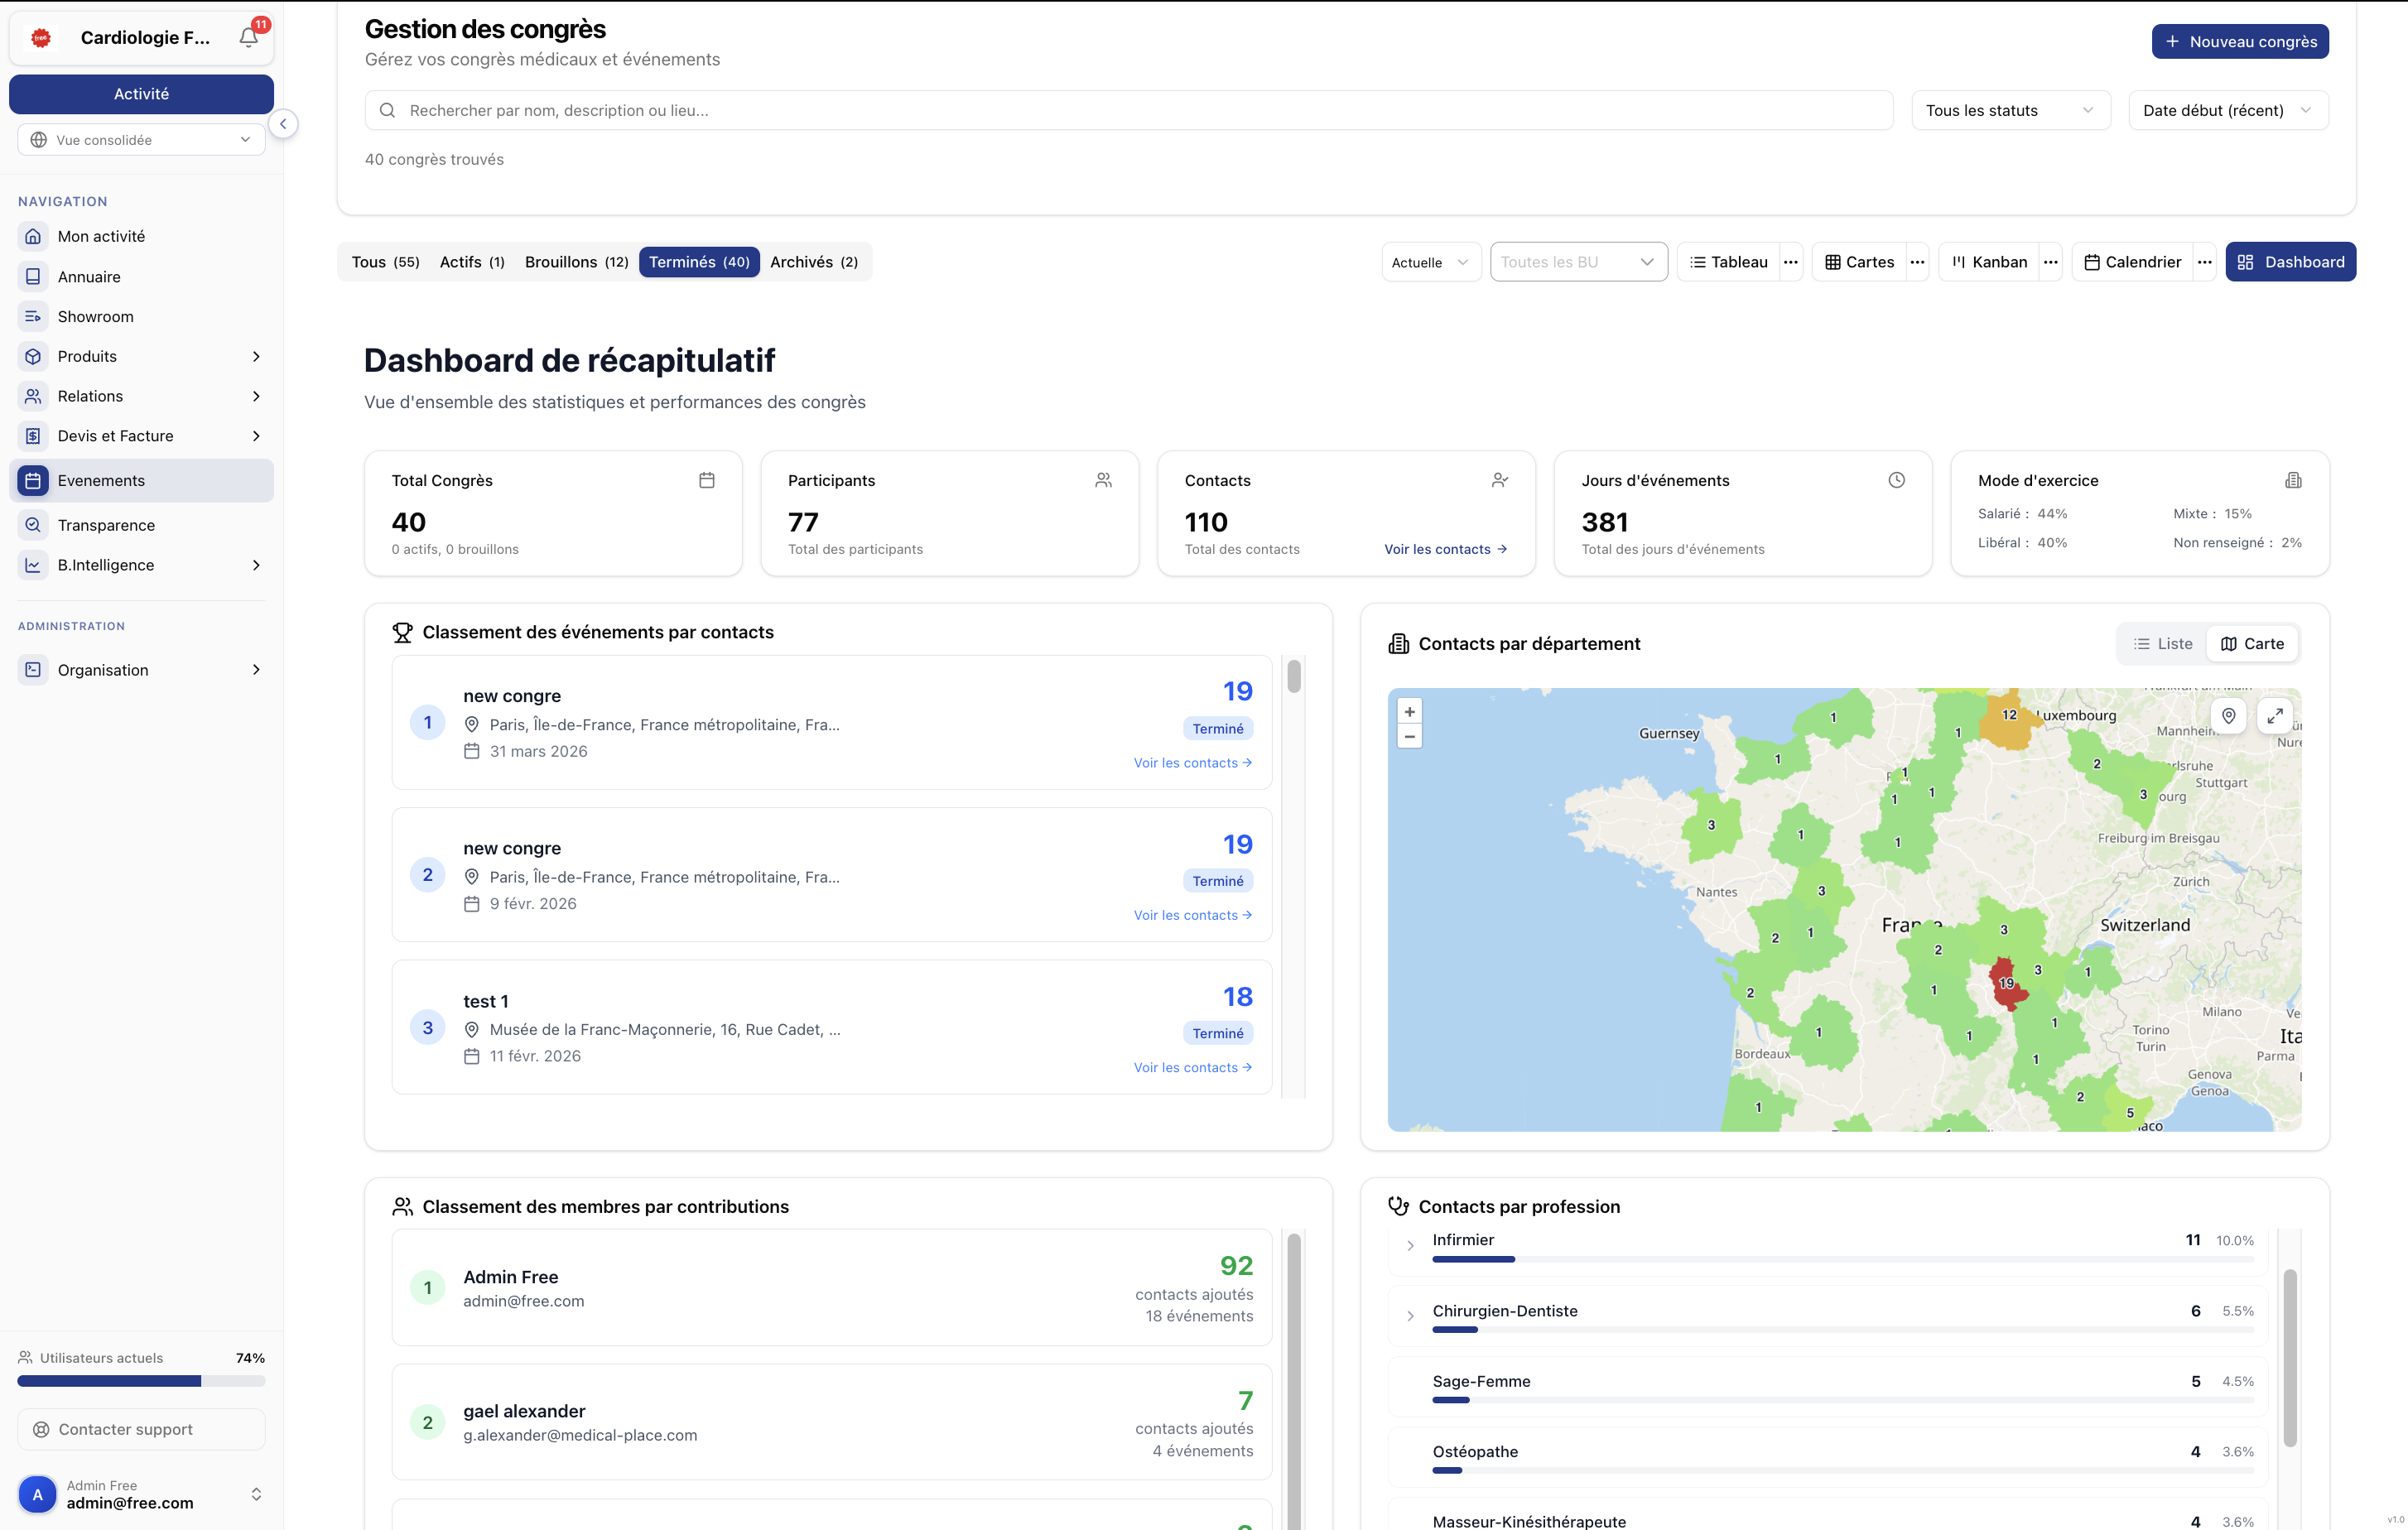2408x1530 pixels.
Task: Click the search magnifier icon
Action: pos(387,110)
